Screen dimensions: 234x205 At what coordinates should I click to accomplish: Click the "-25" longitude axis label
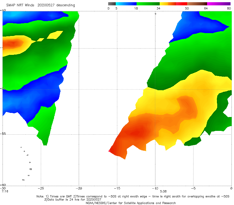41,188
